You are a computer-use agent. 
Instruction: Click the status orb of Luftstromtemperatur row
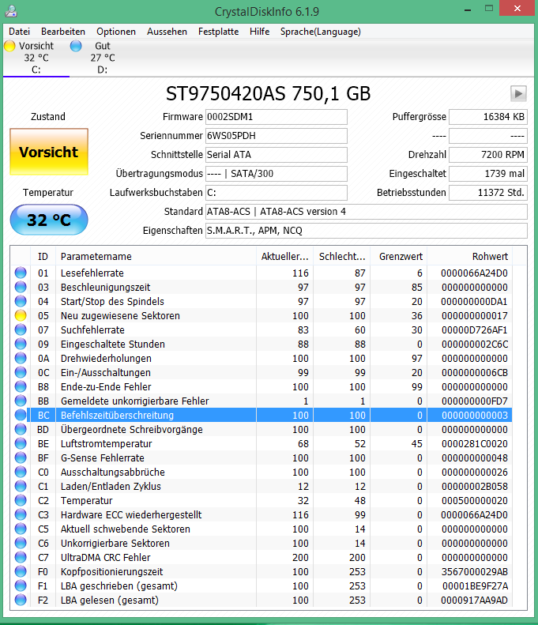21,443
